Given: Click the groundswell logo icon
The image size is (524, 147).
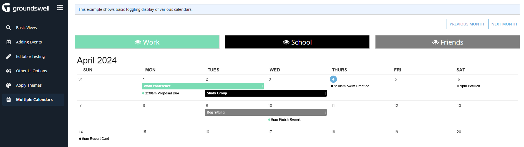Looking at the screenshot, I should (6, 7).
